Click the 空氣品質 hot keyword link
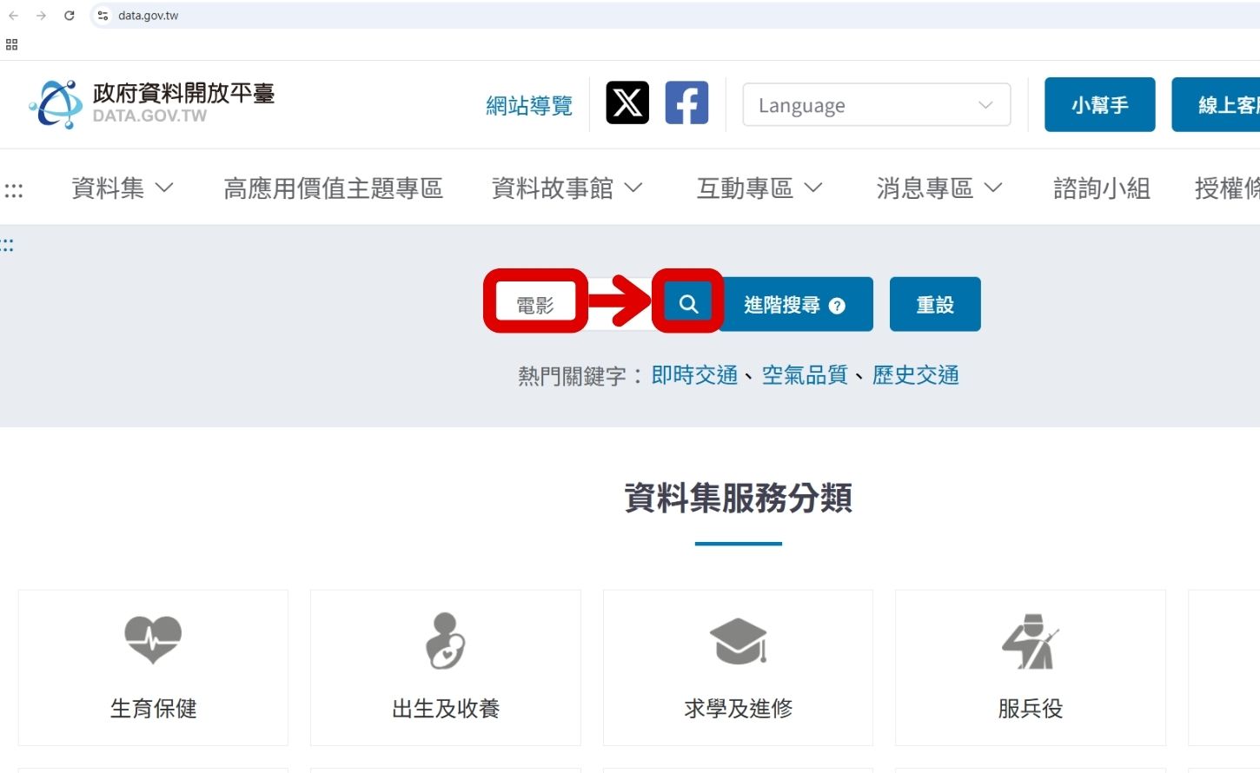 805,374
